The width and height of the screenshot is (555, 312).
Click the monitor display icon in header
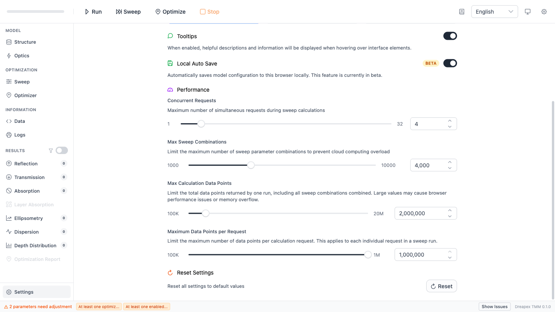click(528, 12)
